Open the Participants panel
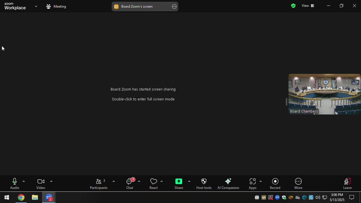The height and width of the screenshot is (203, 361). point(98,184)
